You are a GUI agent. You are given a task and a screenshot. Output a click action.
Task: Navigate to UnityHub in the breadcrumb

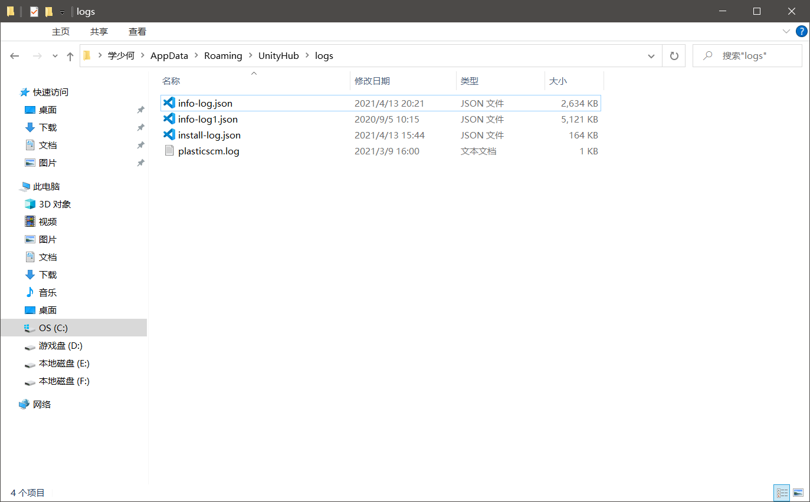[x=278, y=56]
